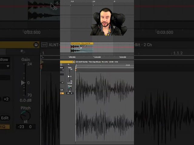
Task: Adjust the Pitch knob
Action: (x=70, y=89)
